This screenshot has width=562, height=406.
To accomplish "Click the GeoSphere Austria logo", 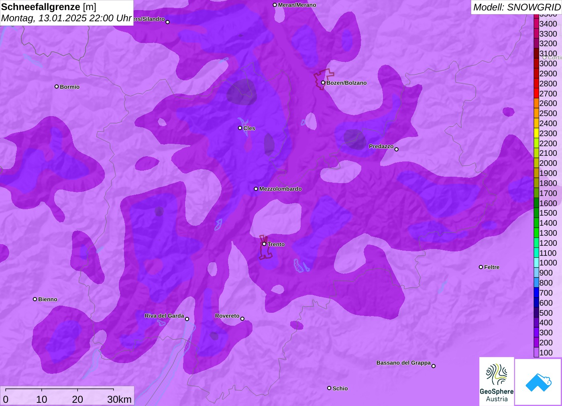I will coord(497,382).
